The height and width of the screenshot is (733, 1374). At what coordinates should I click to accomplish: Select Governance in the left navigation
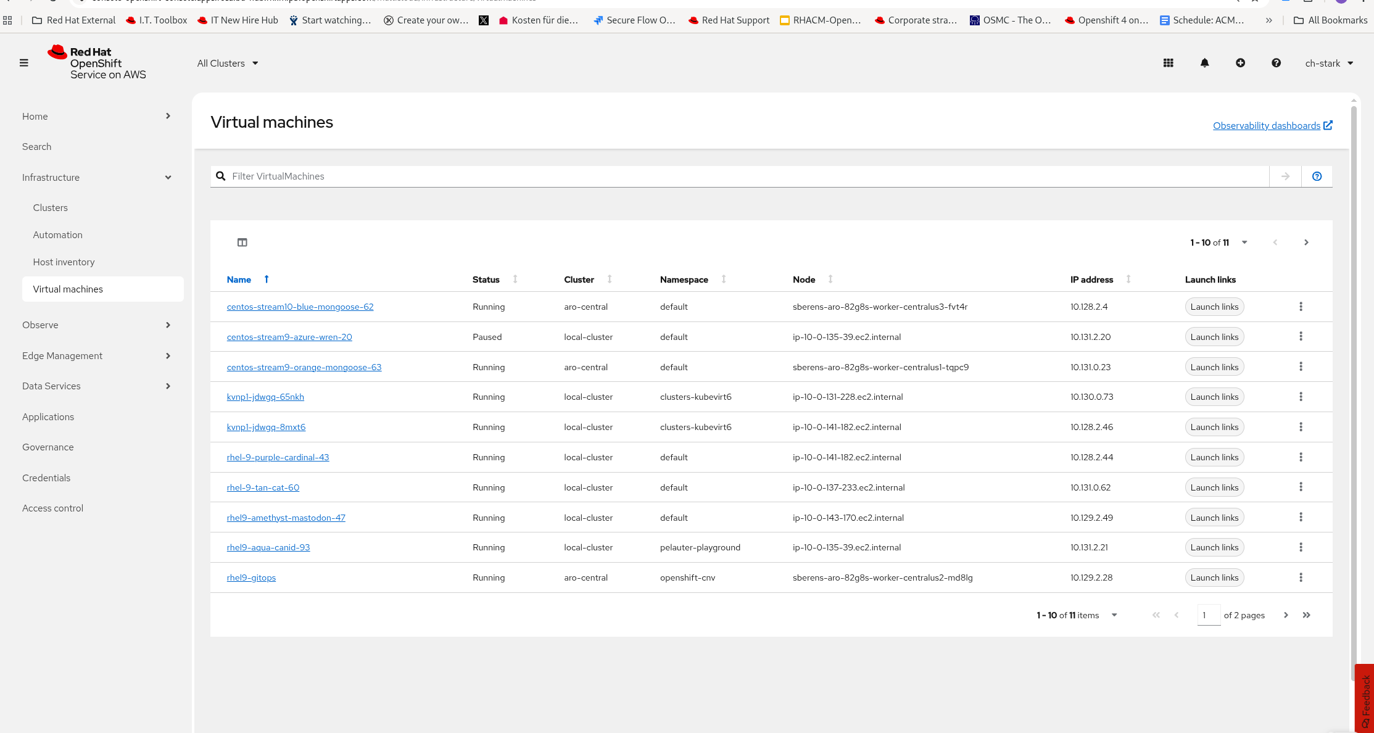pyautogui.click(x=48, y=447)
